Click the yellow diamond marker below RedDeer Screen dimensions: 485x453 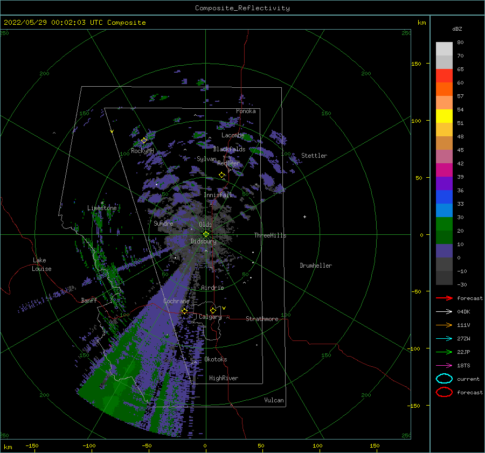(221, 175)
